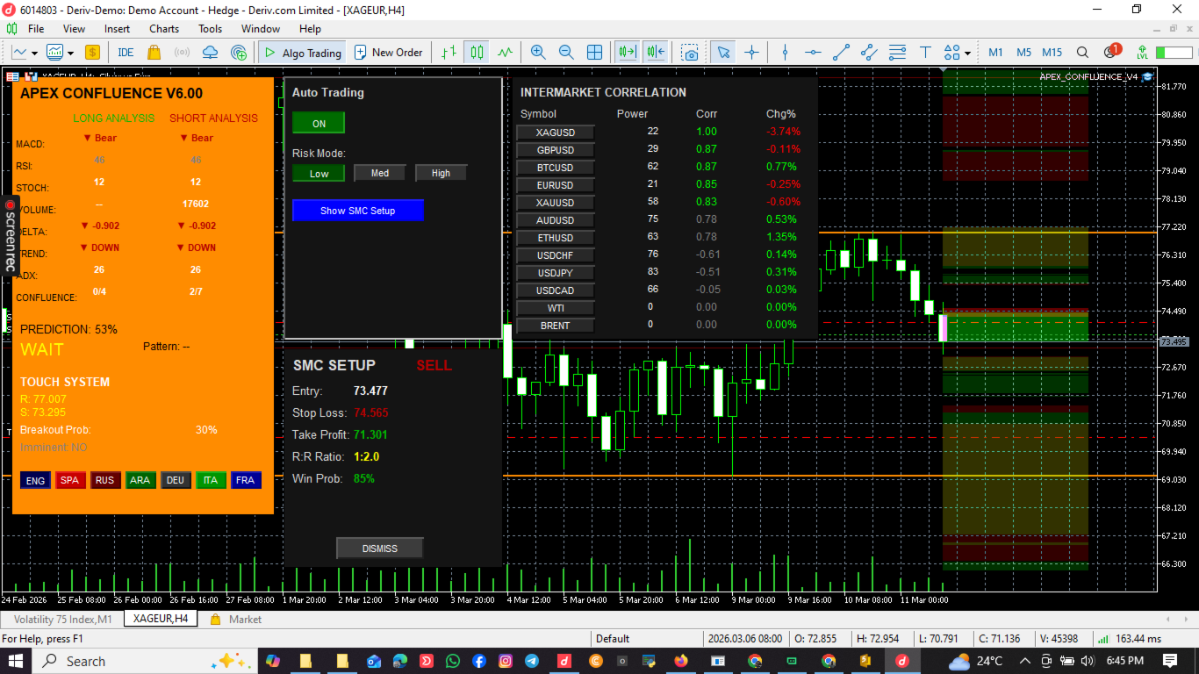The height and width of the screenshot is (674, 1199).
Task: Open Firefox from the taskbar
Action: (x=682, y=661)
